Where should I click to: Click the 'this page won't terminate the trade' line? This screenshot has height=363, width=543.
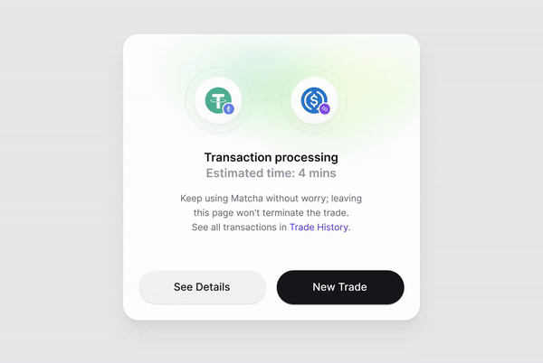(271, 213)
